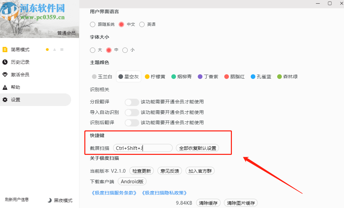Enable the 导入自动识别 switch
This screenshot has width=344, height=208.
132,112
